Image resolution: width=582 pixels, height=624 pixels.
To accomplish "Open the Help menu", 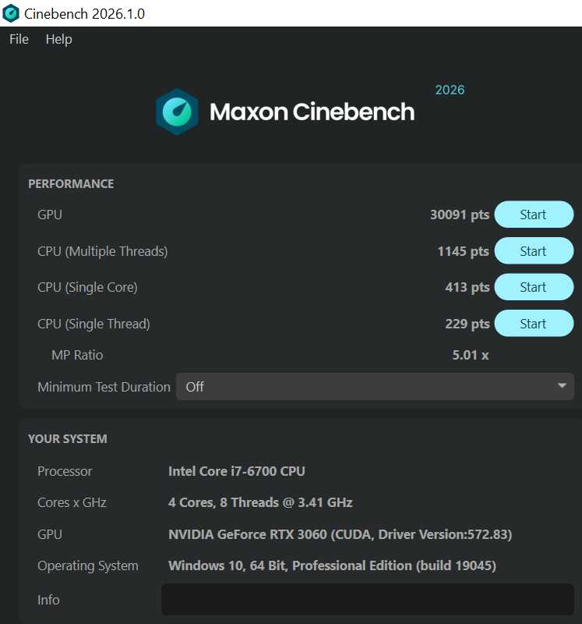I will [x=59, y=40].
